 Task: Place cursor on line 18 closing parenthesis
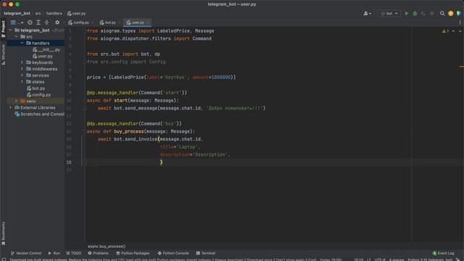coord(161,162)
